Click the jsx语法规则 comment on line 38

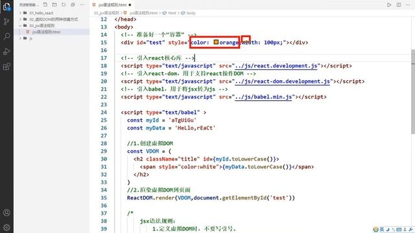click(x=158, y=221)
